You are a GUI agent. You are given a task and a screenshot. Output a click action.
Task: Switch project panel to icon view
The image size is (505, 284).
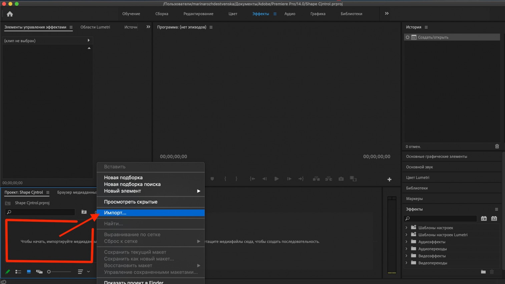[29, 272]
